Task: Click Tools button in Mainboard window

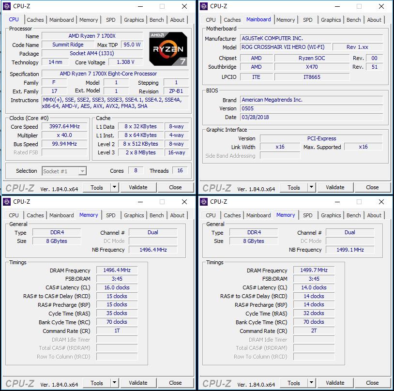Action: pyautogui.click(x=294, y=187)
